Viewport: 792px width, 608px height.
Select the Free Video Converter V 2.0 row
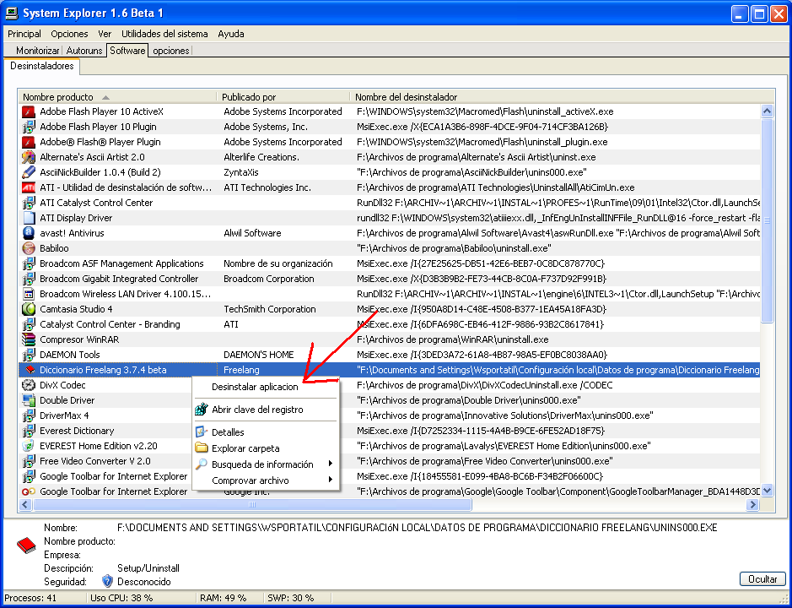pos(390,461)
